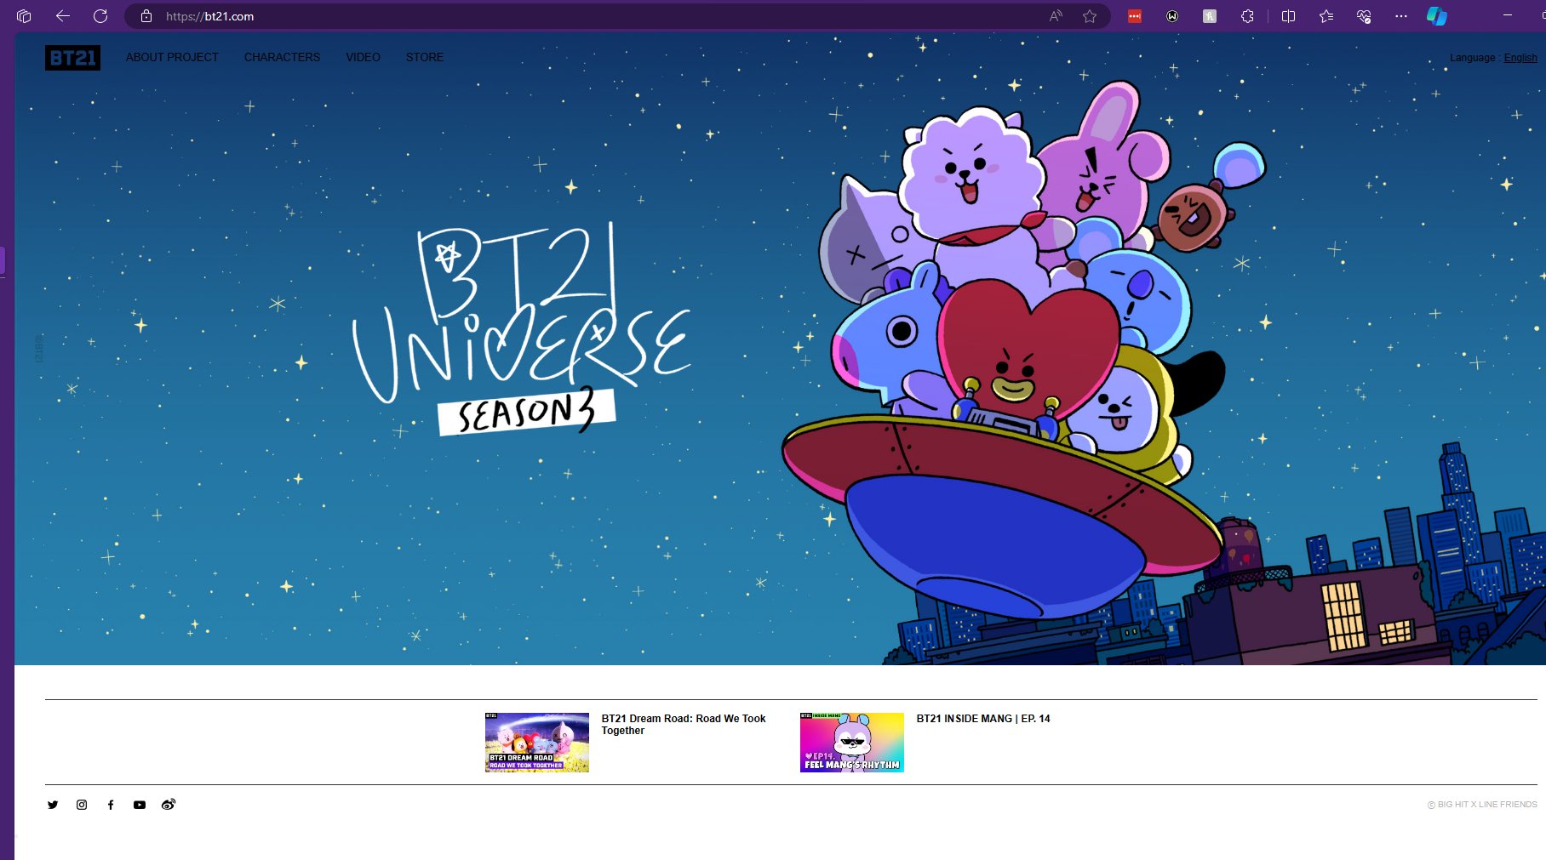Open the BT21 INSIDE MANG EP. 14 thumbnail
The height and width of the screenshot is (860, 1546).
pos(851,742)
